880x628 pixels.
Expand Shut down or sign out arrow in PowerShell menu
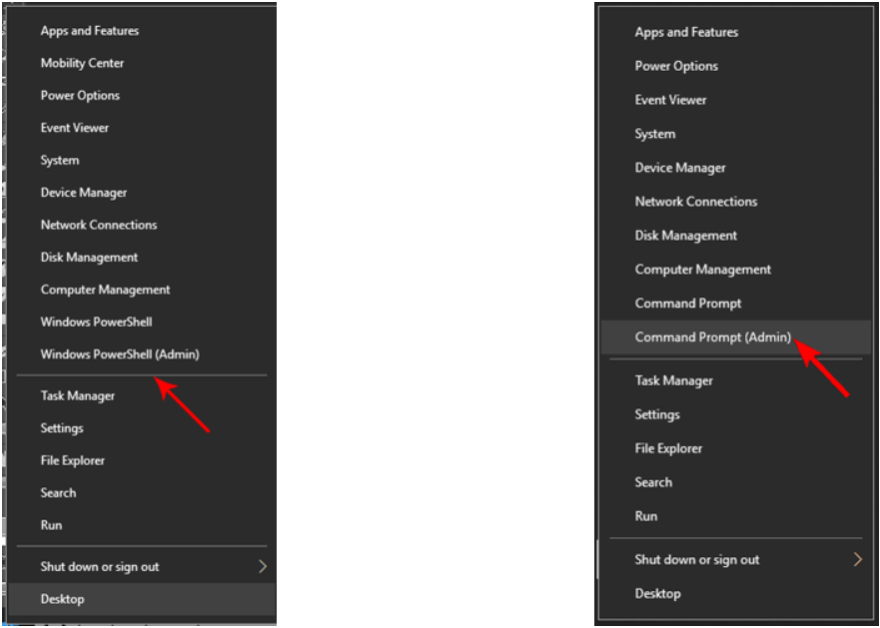263,566
